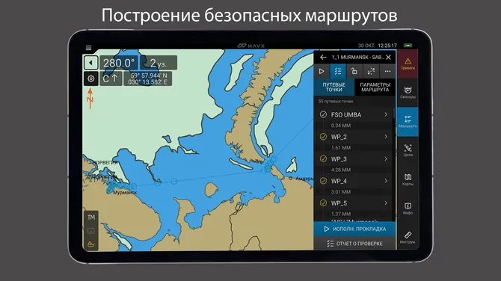The height and width of the screenshot is (281, 501).
Task: Open the three-dots more options
Action: point(387,71)
